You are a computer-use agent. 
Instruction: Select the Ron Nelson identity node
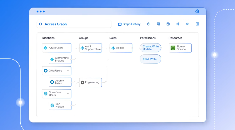pos(60,105)
